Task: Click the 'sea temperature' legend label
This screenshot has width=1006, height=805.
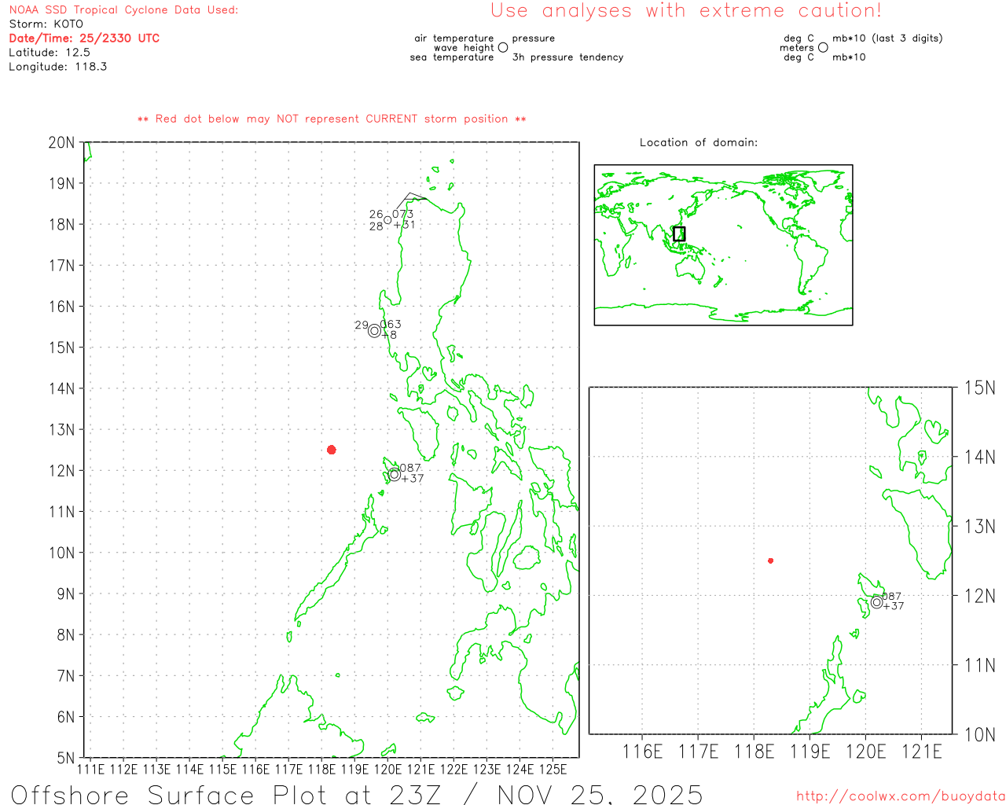Action: pos(452,57)
